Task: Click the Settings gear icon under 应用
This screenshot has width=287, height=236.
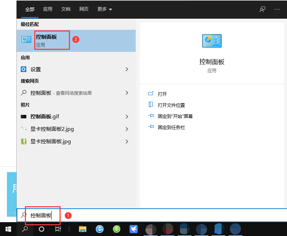Action: click(x=24, y=69)
